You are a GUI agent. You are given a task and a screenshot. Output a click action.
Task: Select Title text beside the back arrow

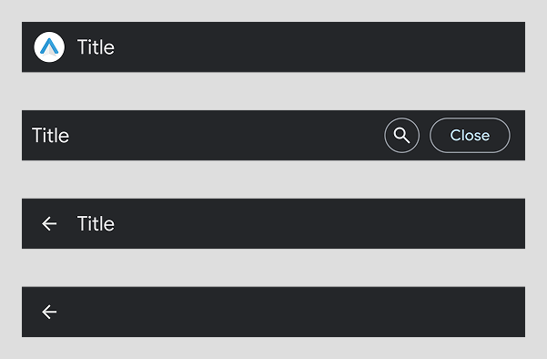point(96,223)
